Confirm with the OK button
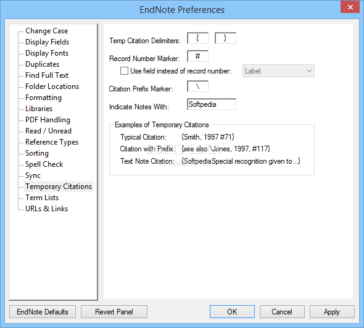The image size is (364, 328). click(x=232, y=312)
